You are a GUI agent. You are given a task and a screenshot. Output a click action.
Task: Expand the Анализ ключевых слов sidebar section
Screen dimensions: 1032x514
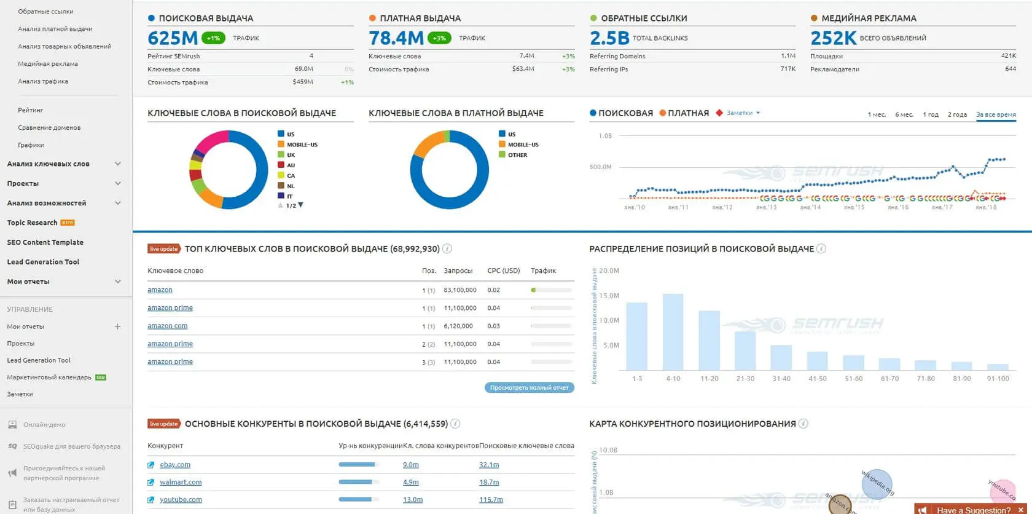(118, 164)
